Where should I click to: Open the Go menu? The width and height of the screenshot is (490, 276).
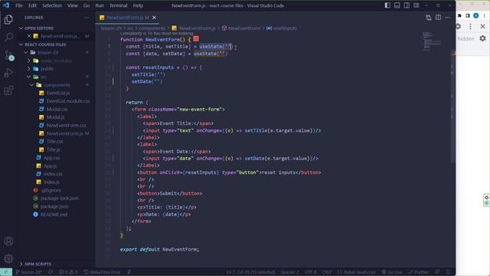(87, 5)
